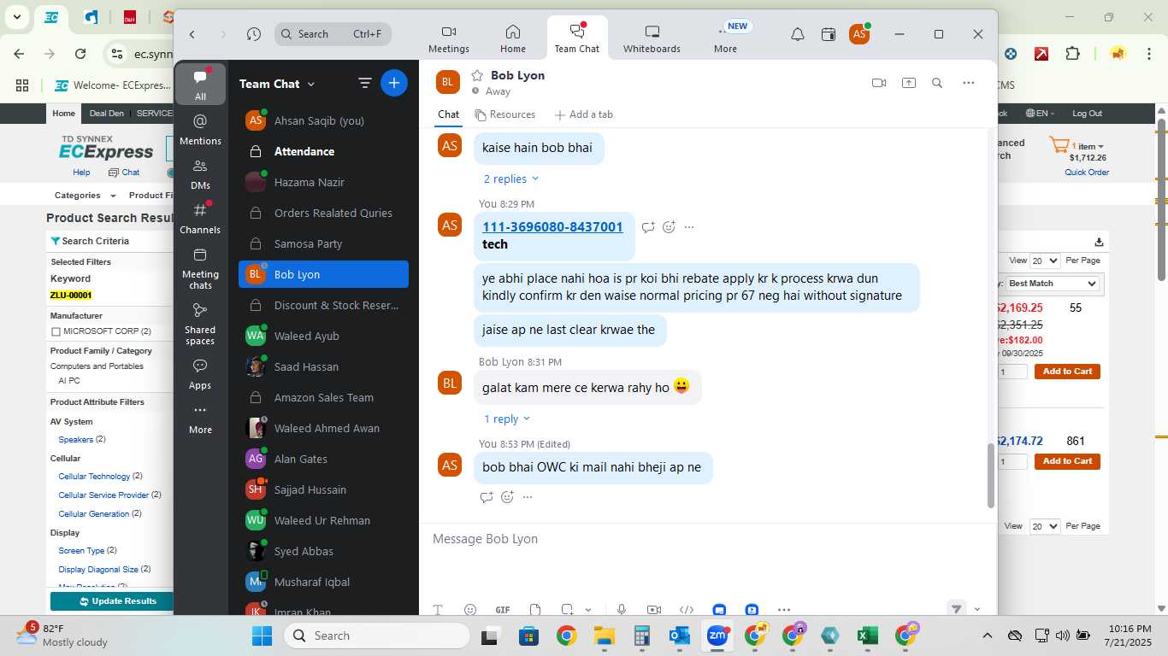Image resolution: width=1168 pixels, height=656 pixels.
Task: Open more options for the OWC mail message
Action: [x=528, y=497]
